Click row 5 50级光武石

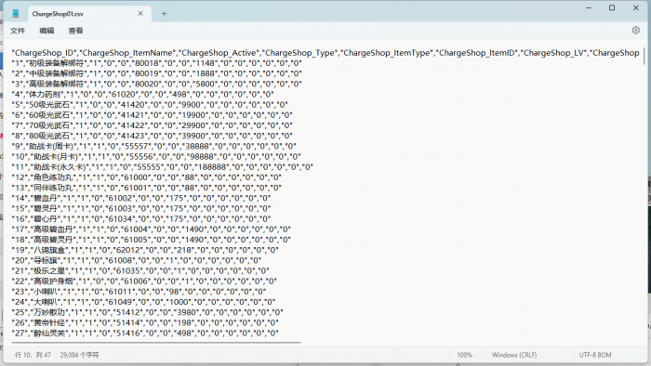[150, 105]
